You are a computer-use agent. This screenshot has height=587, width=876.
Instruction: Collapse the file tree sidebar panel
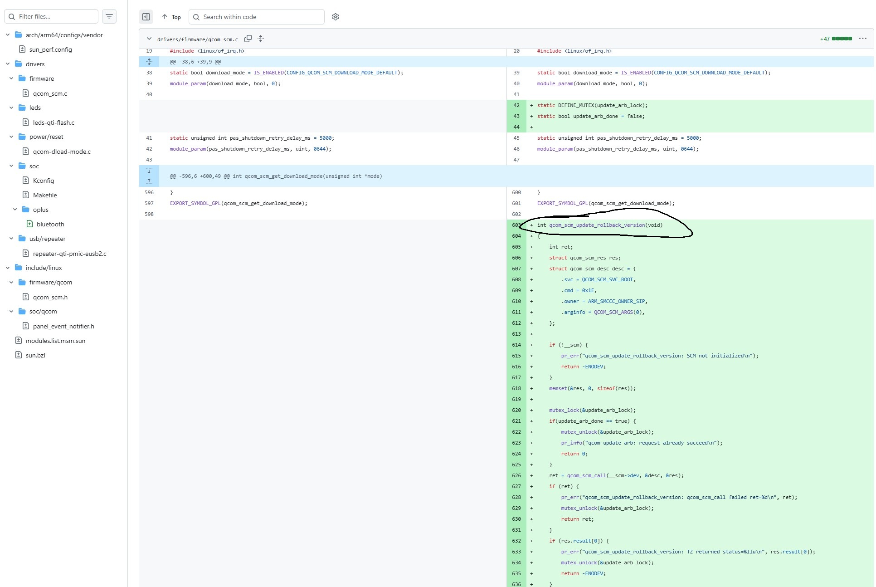click(146, 17)
